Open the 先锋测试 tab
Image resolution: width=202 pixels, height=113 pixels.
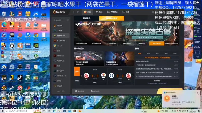[112, 12]
